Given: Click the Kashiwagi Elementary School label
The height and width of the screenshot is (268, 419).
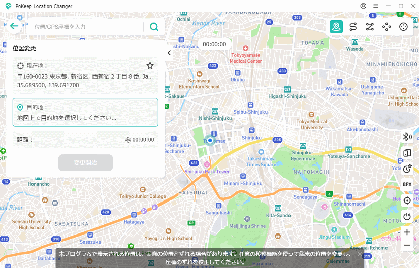Looking at the screenshot, I should click(x=200, y=84).
